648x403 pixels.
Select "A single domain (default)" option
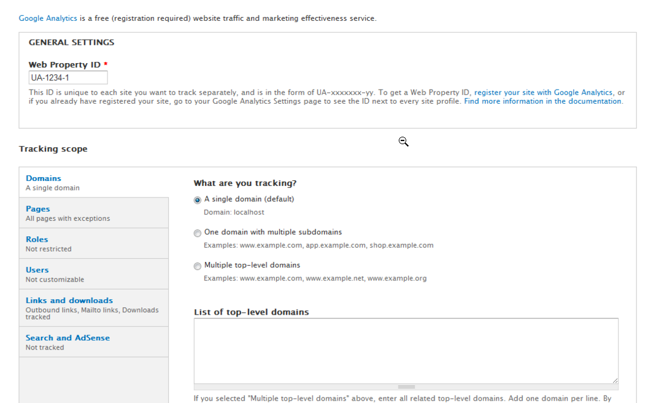[x=197, y=199]
